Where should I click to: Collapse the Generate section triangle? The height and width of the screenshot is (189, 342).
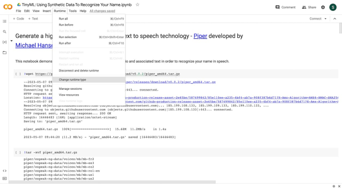click(11, 41)
